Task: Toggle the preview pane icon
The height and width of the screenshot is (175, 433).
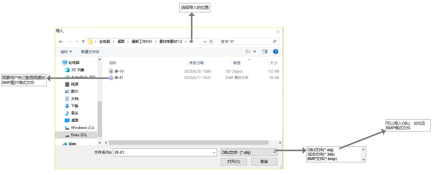Action: click(x=265, y=51)
